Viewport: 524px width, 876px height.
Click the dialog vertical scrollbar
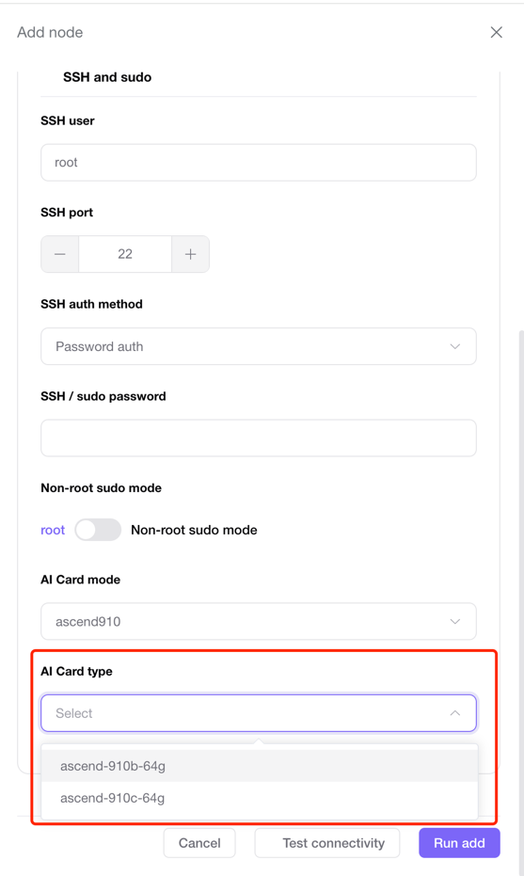coord(521,559)
